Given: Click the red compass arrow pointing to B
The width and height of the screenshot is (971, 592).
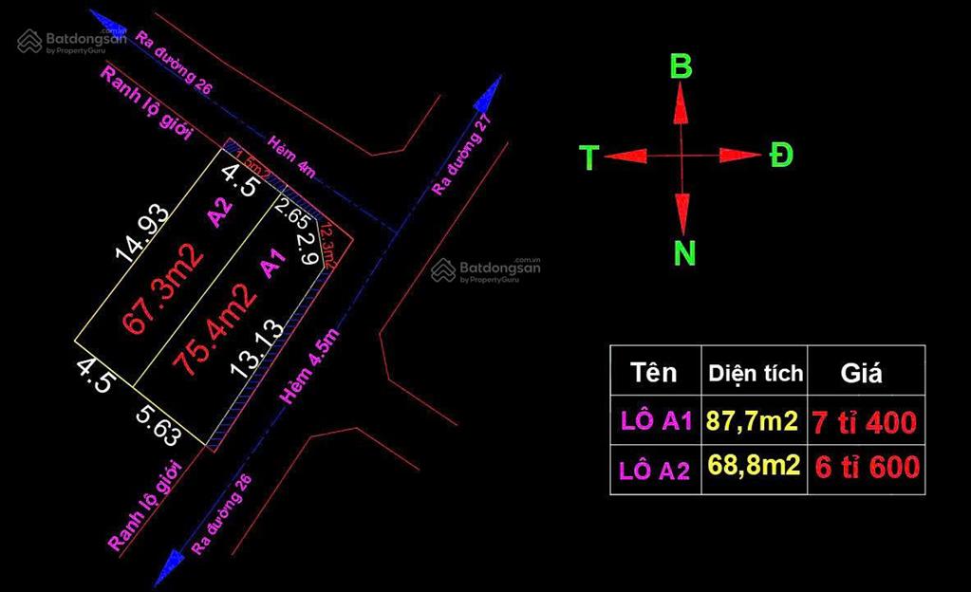Looking at the screenshot, I should point(681,103).
